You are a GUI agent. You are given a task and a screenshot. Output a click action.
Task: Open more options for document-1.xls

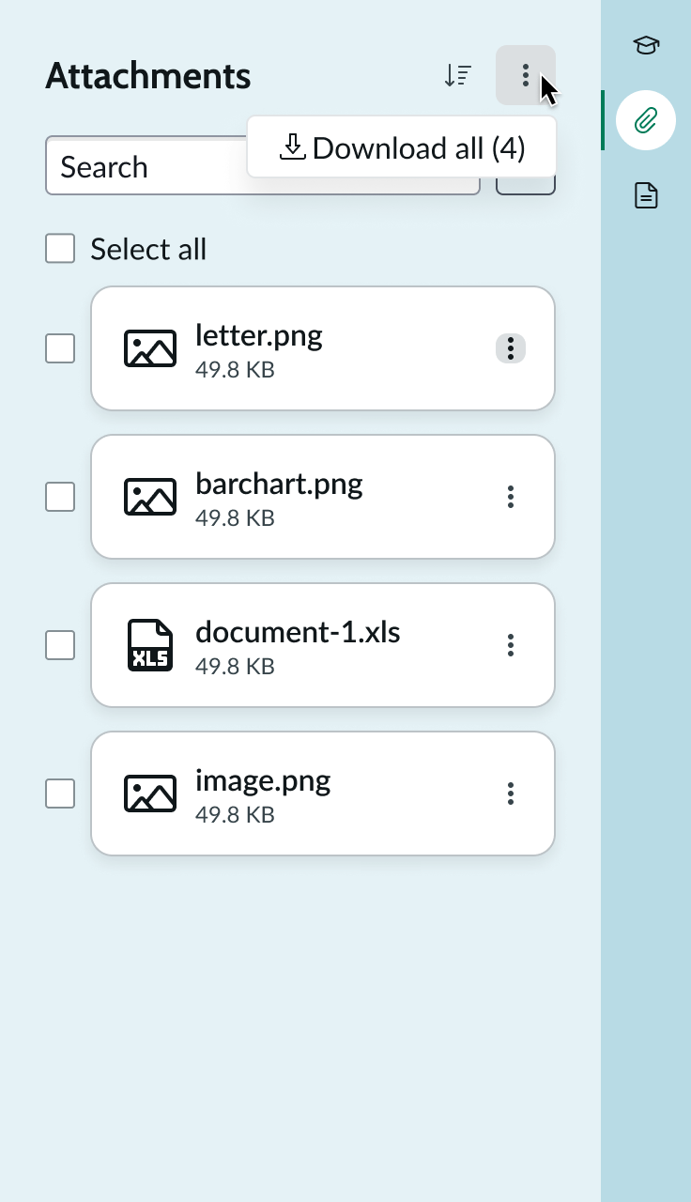coord(511,645)
